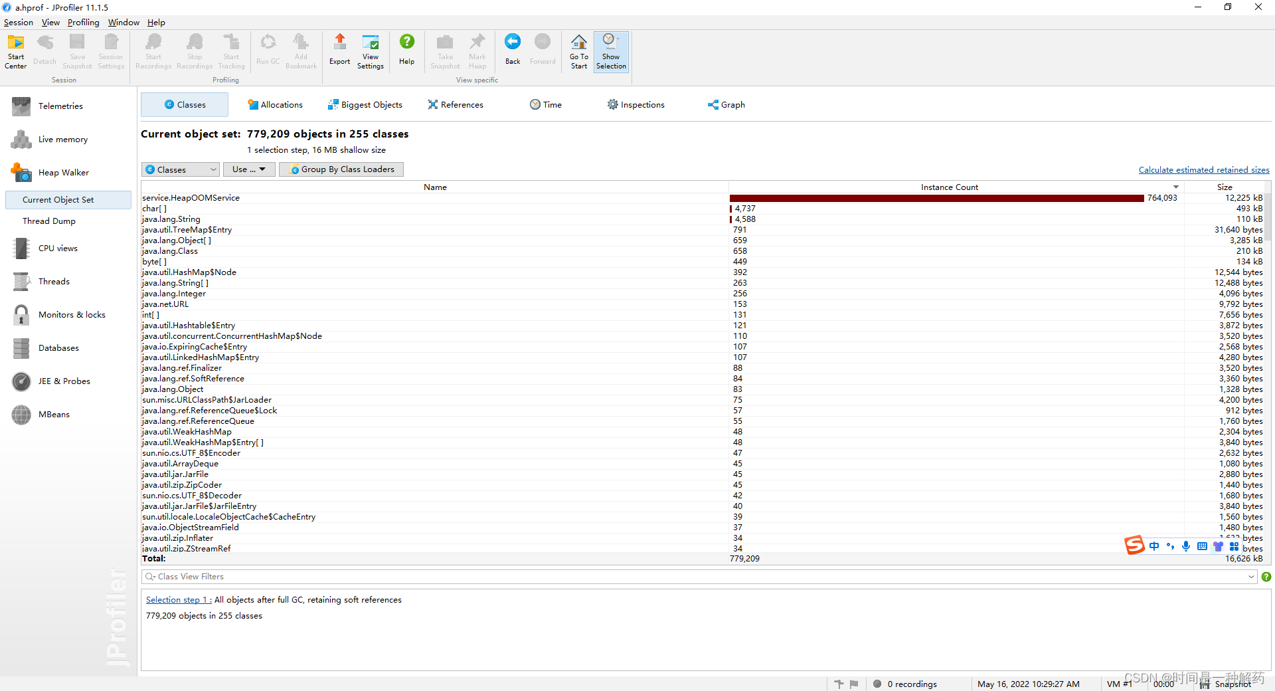Click the green filter help icon
This screenshot has height=691, width=1275.
tap(1266, 577)
